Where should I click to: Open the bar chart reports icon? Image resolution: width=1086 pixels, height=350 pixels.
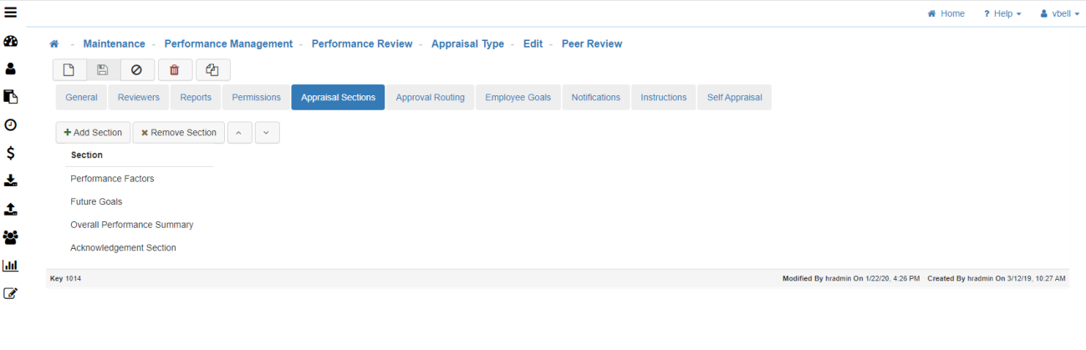click(x=11, y=266)
